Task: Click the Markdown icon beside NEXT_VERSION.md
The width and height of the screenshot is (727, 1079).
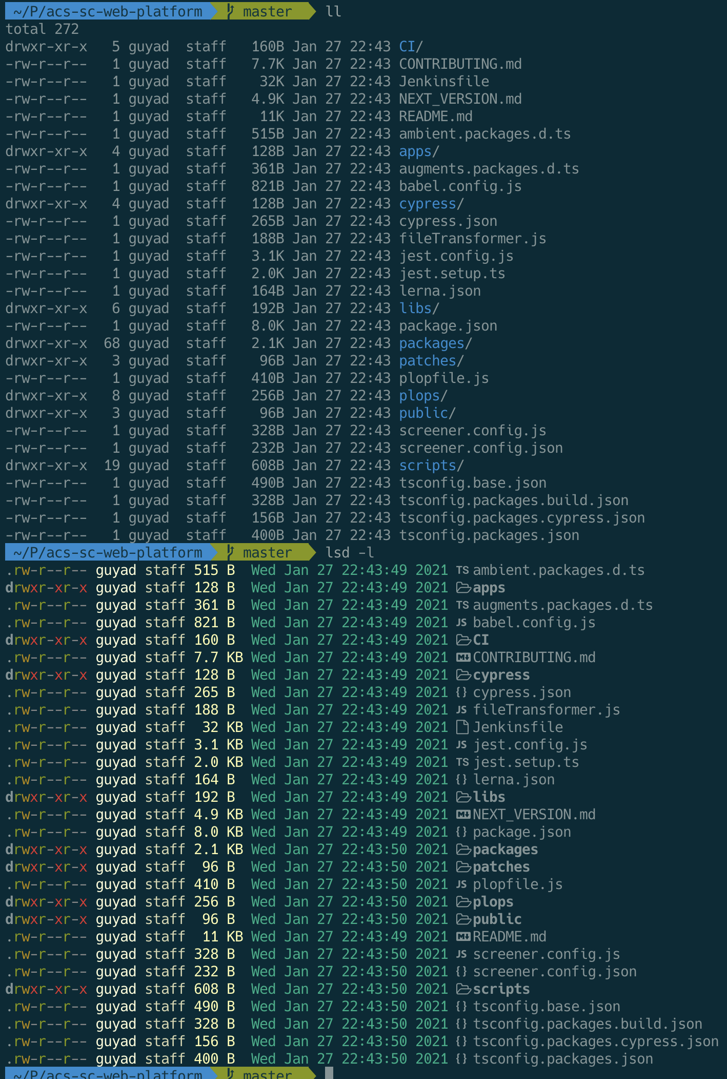Action: 463,815
